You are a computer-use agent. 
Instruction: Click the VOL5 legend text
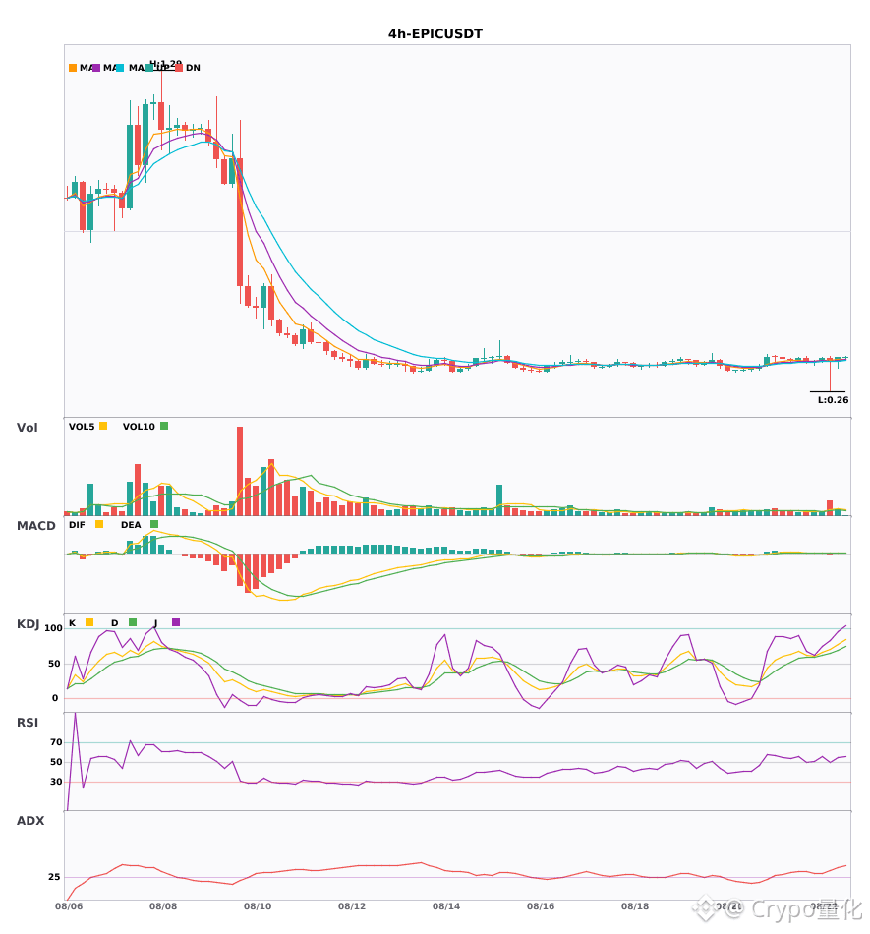point(82,427)
